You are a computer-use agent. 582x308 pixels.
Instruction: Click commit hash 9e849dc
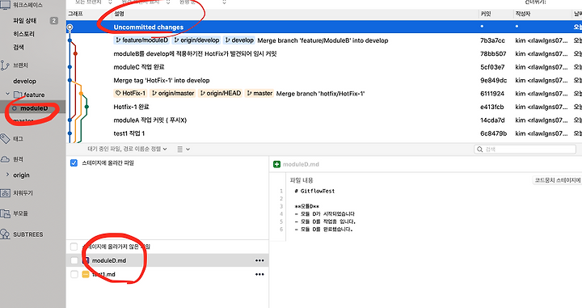click(494, 80)
